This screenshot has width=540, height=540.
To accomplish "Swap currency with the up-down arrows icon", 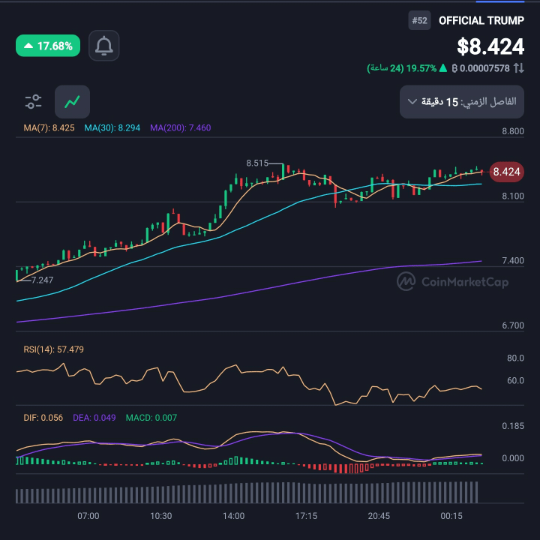I will (519, 67).
